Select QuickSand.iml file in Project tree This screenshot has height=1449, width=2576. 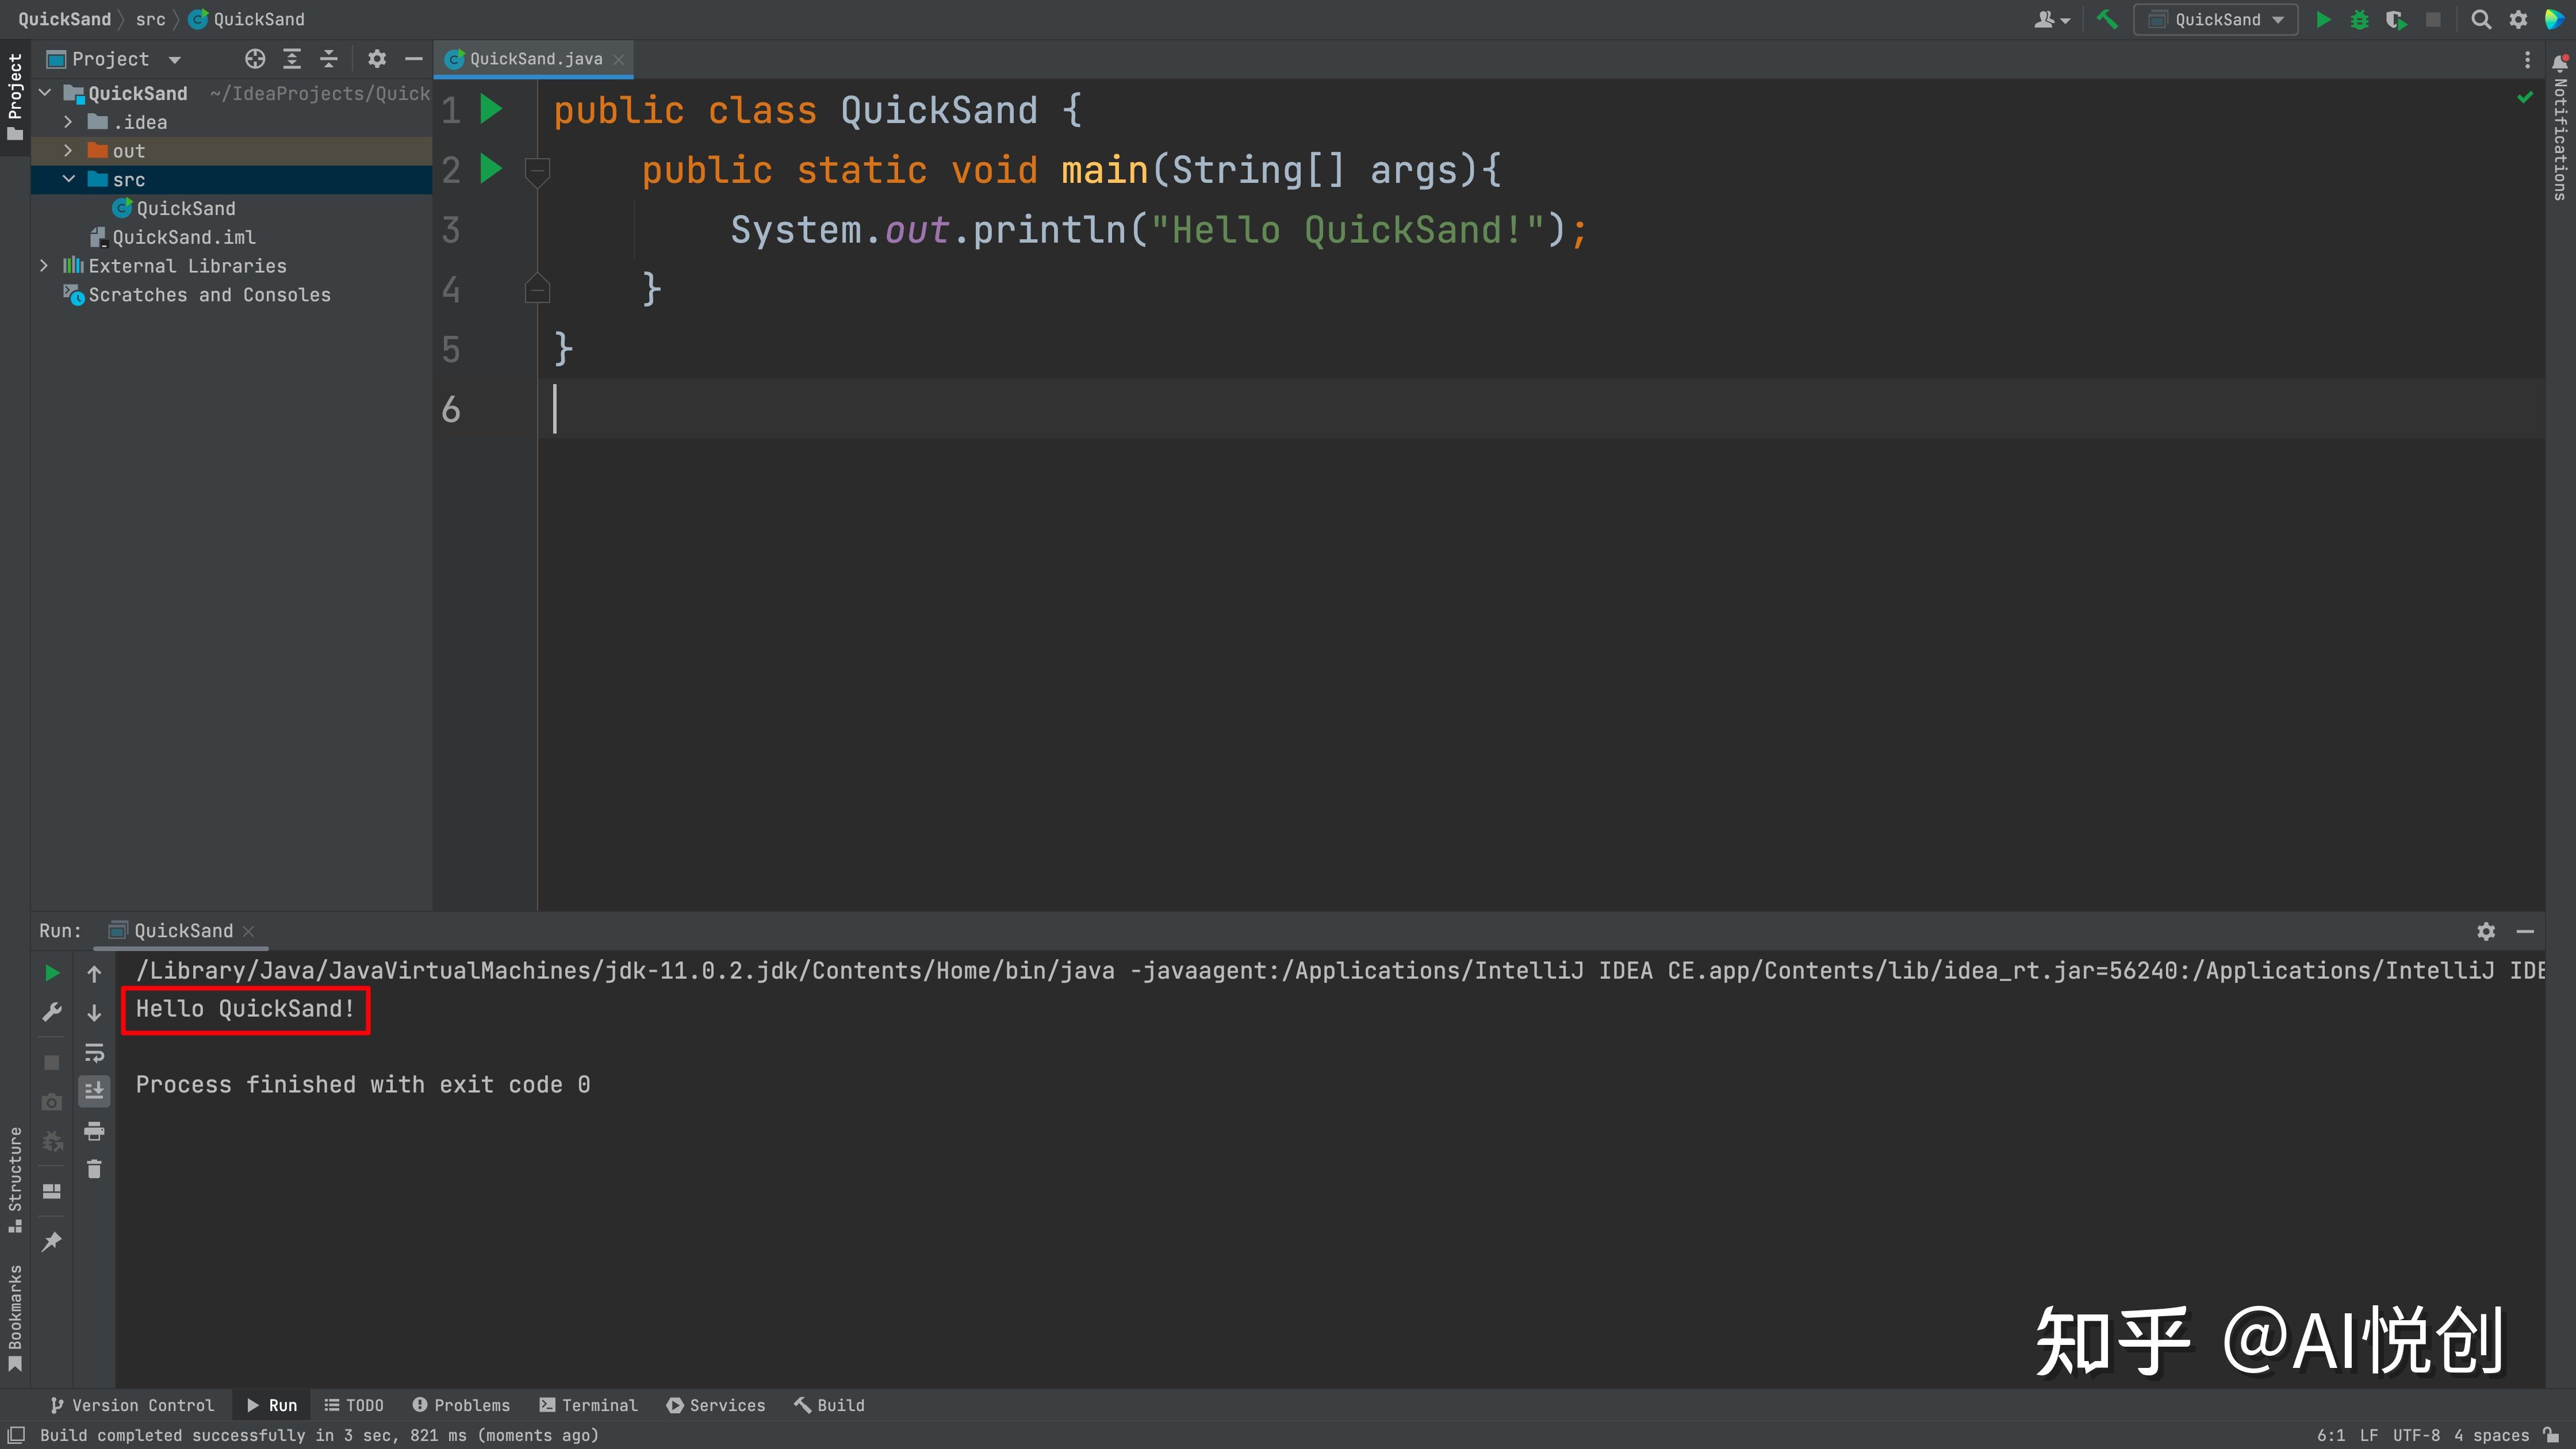[x=183, y=237]
